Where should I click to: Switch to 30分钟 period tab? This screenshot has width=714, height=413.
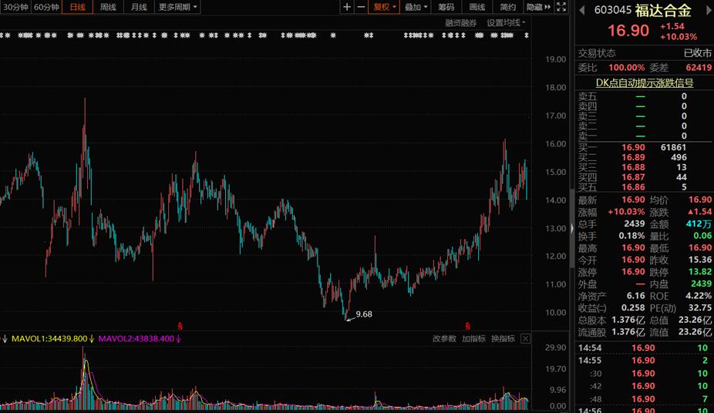[x=15, y=7]
